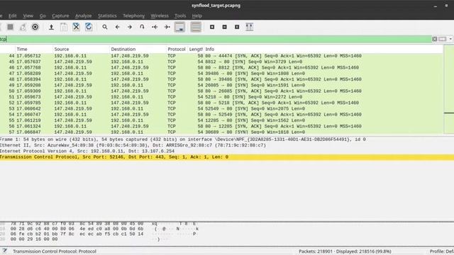Screen dimensions: 454x255
Task: Open the Wireless menu
Action: pyautogui.click(x=160, y=16)
